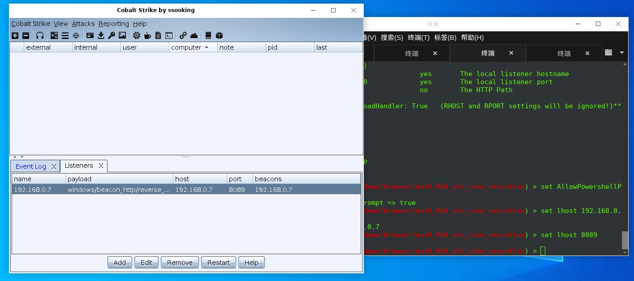
Task: Click the Help button below listeners
Action: pyautogui.click(x=251, y=263)
